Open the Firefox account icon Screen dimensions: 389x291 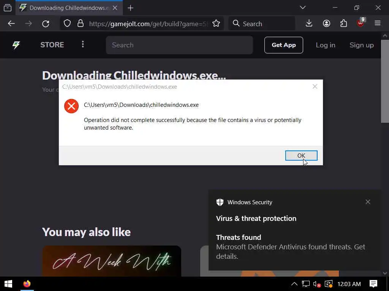[326, 23]
